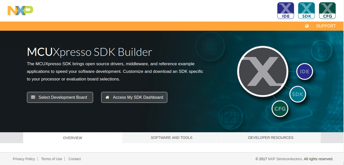Open the MCUXpresso IDE icon in header
Image resolution: width=344 pixels, height=165 pixels.
coord(286,11)
